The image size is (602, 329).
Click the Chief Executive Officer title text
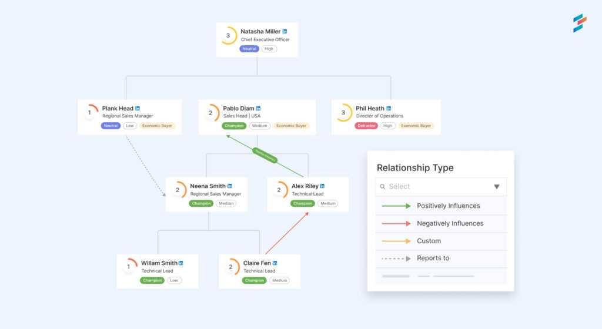(265, 39)
